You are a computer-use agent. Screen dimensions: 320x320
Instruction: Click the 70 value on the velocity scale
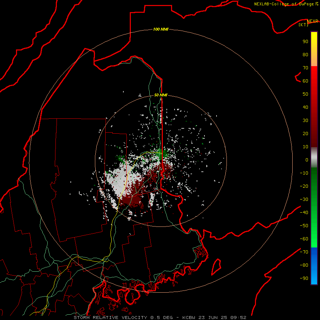(x=305, y=68)
